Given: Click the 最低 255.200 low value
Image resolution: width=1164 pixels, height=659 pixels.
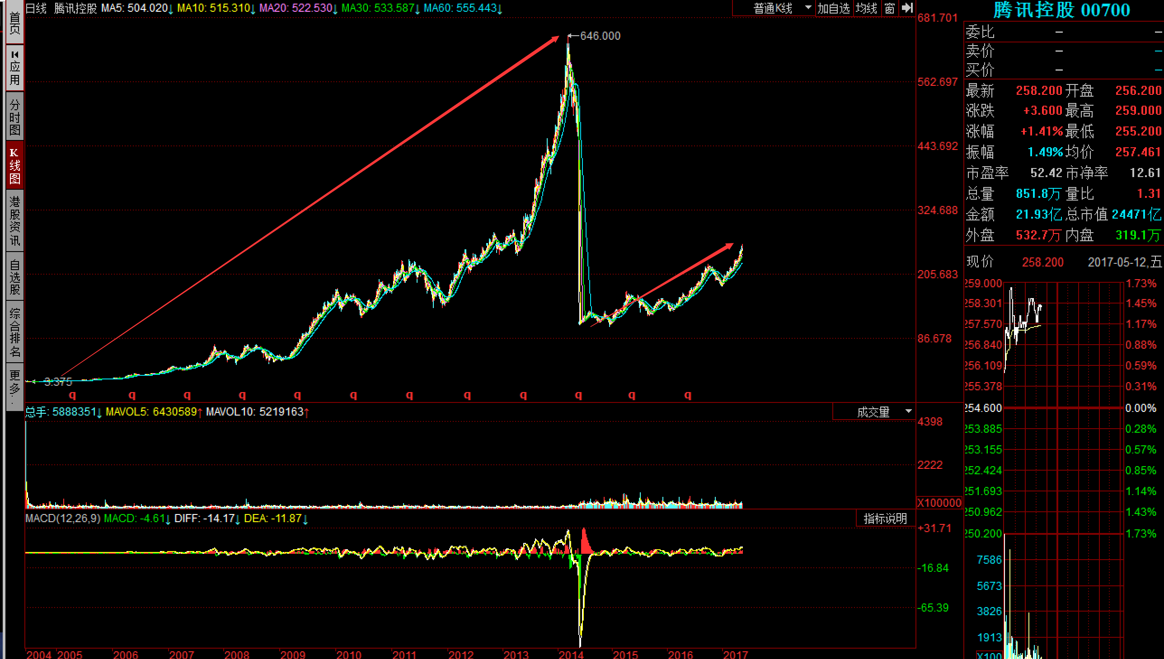Looking at the screenshot, I should (x=1138, y=131).
